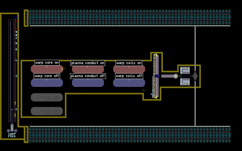
Task: Click the yellow arrowhead plasma nozzle
Action: (176, 76)
